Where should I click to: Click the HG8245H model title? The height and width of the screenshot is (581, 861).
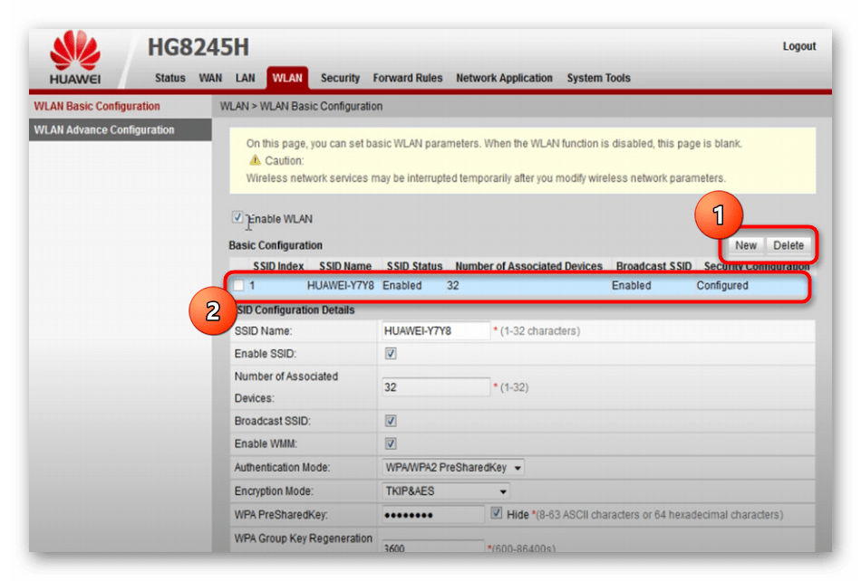pos(198,47)
